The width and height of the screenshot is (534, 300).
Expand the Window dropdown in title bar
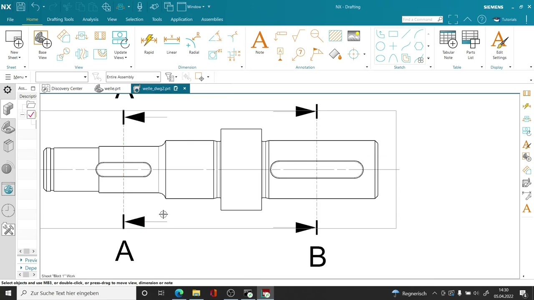click(x=196, y=7)
